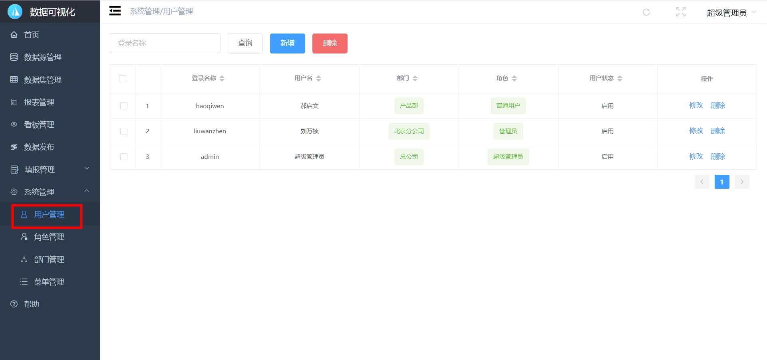Sort by 用户名 using sort arrows
Image resolution: width=767 pixels, height=360 pixels.
[318, 78]
